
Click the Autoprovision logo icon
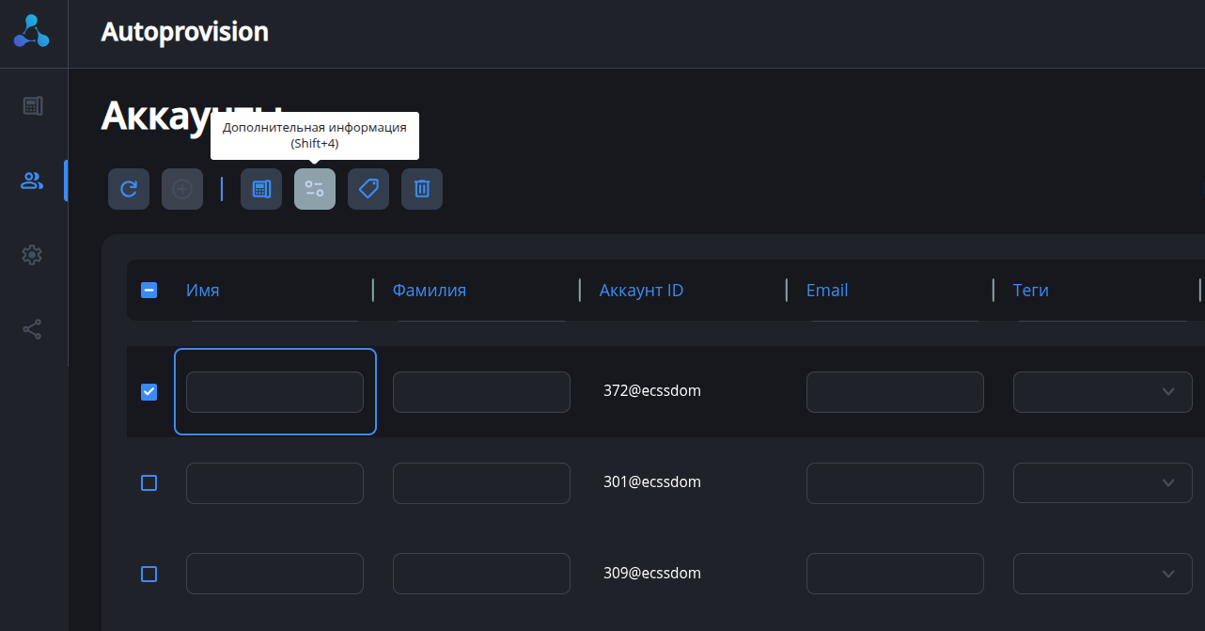click(x=32, y=32)
